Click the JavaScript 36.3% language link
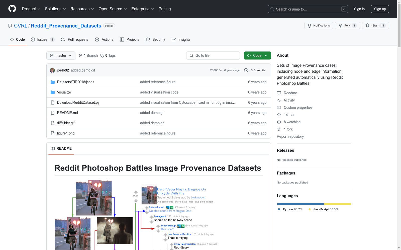The image size is (401, 250). 323,209
